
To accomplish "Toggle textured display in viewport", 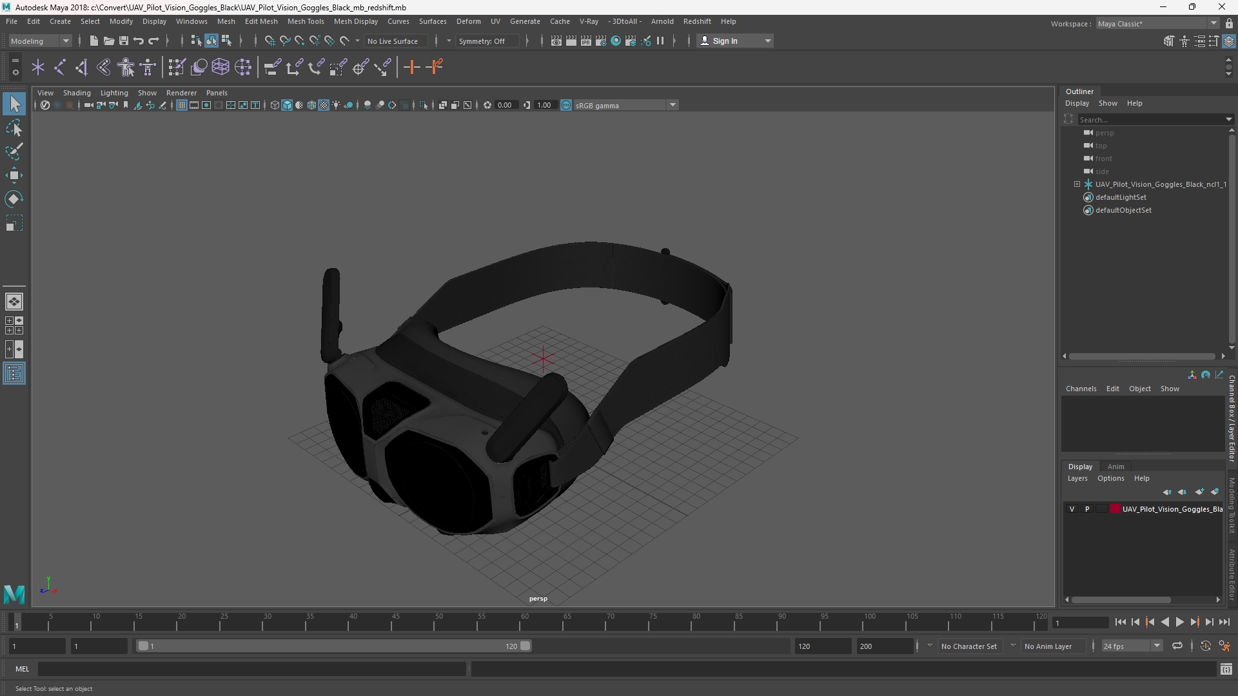I will tap(324, 105).
